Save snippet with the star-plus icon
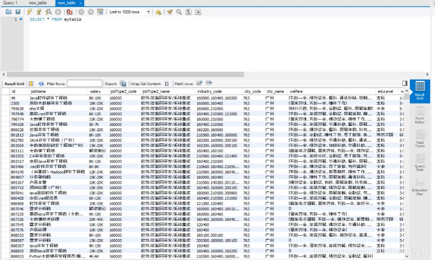Screen dimensions: 435x260 [159, 12]
